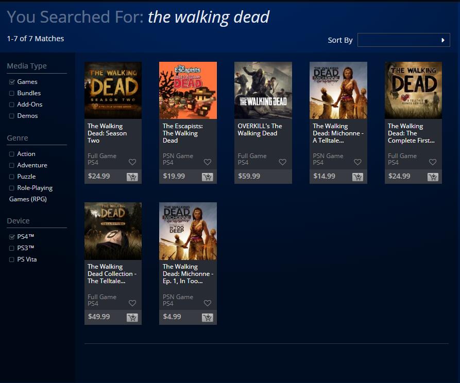Check the PS3 device filter

click(12, 248)
